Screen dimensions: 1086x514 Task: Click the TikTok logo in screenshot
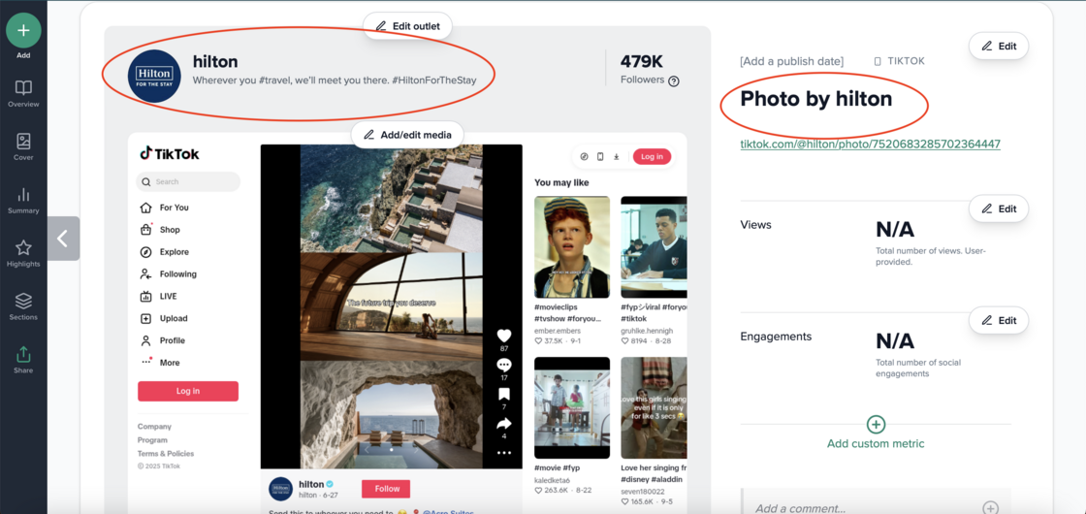point(169,154)
